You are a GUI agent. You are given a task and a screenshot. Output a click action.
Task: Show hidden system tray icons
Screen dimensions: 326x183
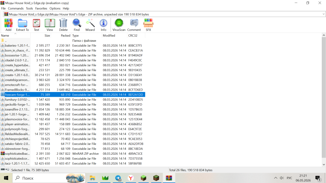pos(275,178)
